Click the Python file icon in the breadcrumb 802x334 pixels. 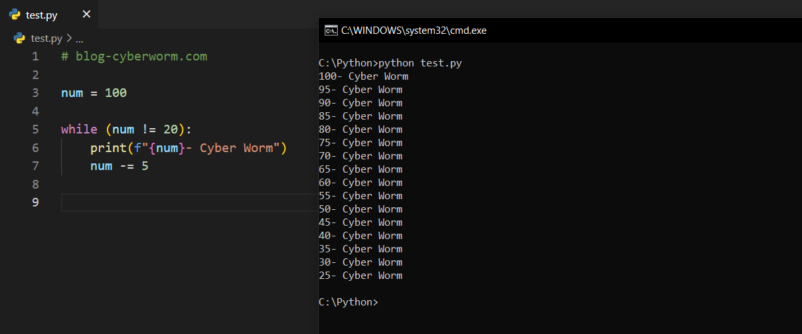20,39
